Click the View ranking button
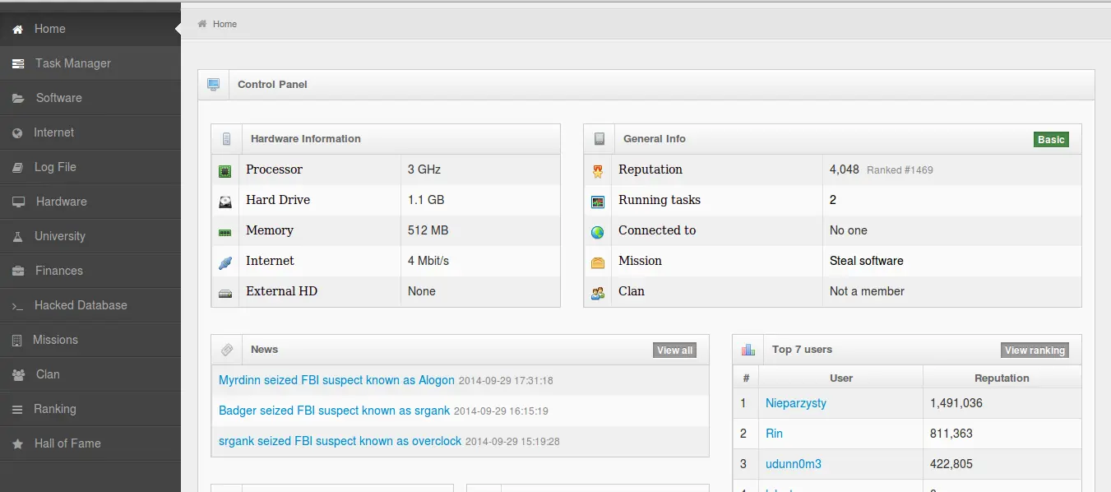 pos(1035,350)
